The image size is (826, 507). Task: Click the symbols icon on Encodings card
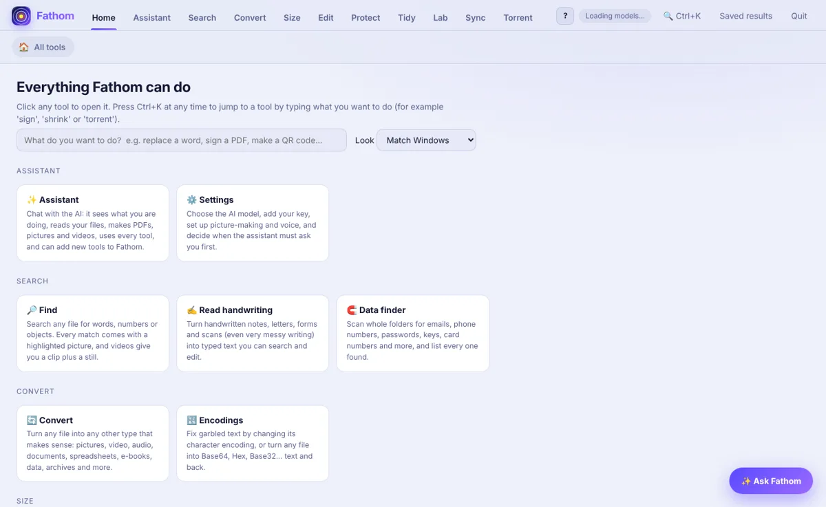pos(191,420)
